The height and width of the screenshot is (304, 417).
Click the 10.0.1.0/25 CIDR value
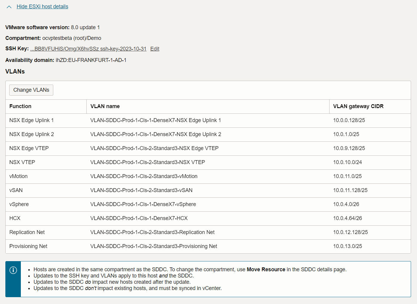(346, 134)
